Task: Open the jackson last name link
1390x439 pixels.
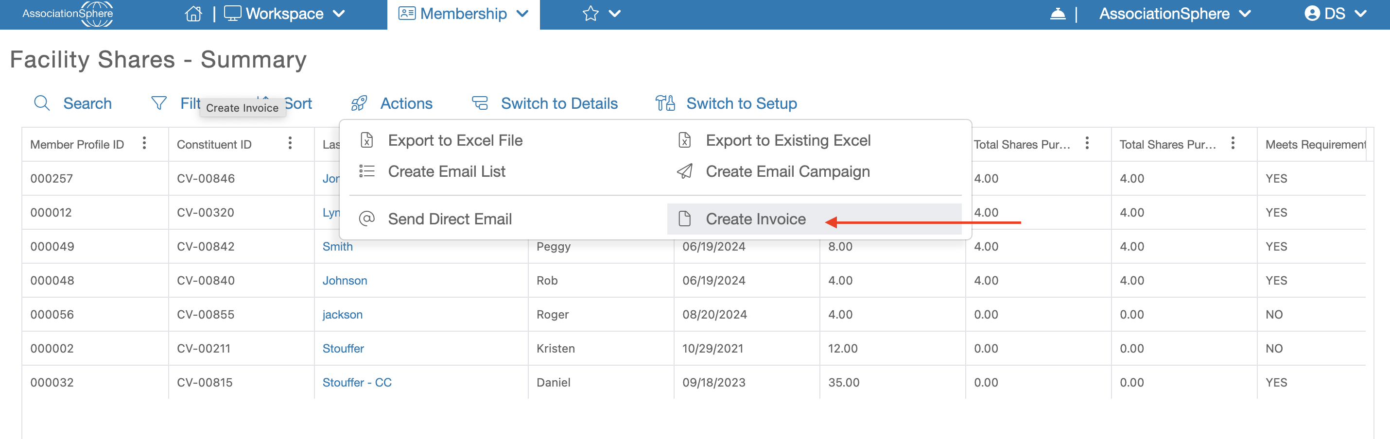Action: (342, 314)
